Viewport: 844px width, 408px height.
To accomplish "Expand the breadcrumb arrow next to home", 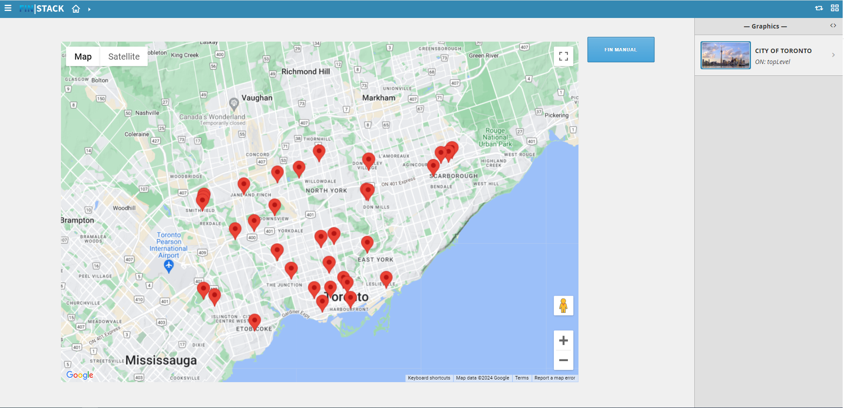I will [89, 9].
